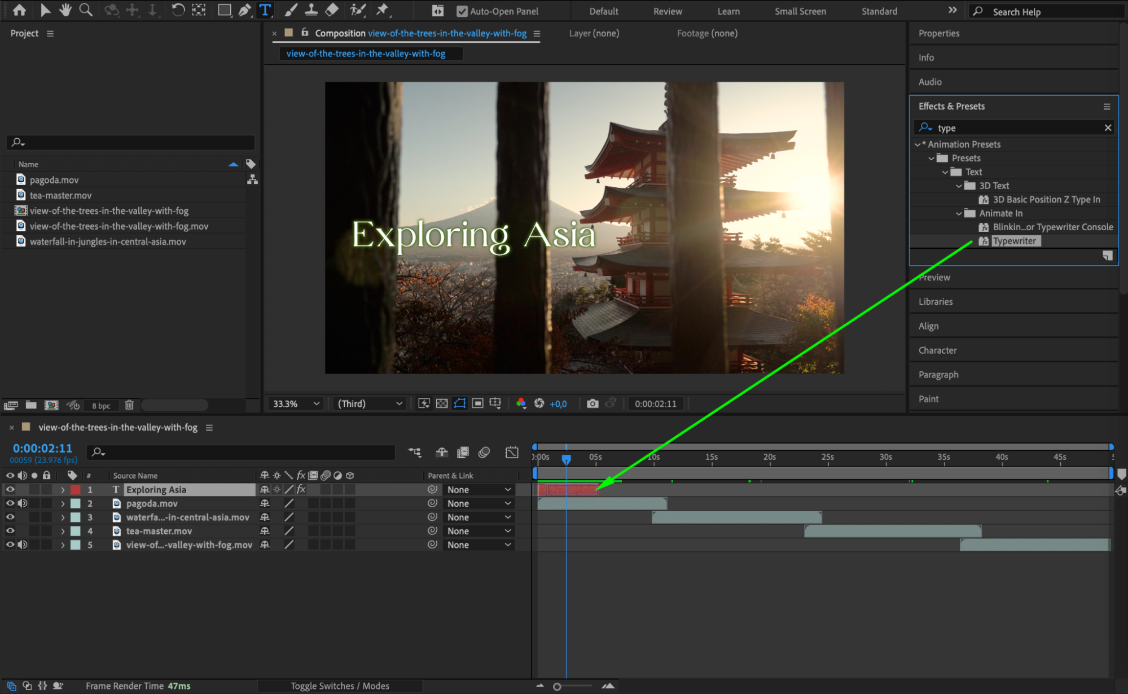Click the timeline zoom slider handle

click(557, 686)
